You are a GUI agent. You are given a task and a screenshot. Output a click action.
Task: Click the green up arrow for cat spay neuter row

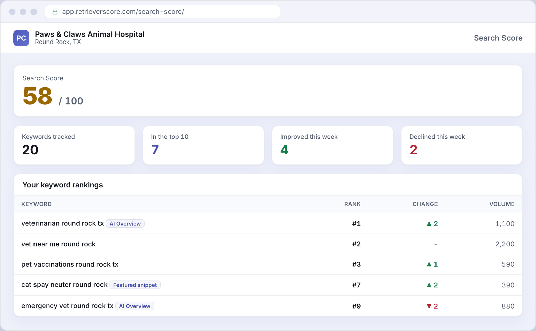[x=429, y=285]
